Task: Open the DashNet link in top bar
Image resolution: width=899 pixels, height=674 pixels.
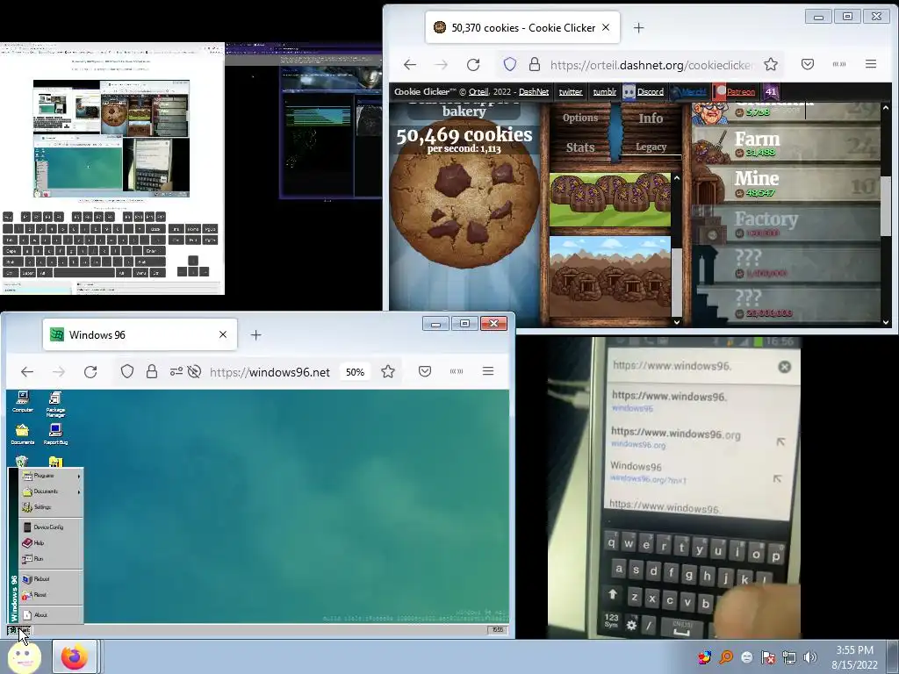Action: [x=533, y=91]
